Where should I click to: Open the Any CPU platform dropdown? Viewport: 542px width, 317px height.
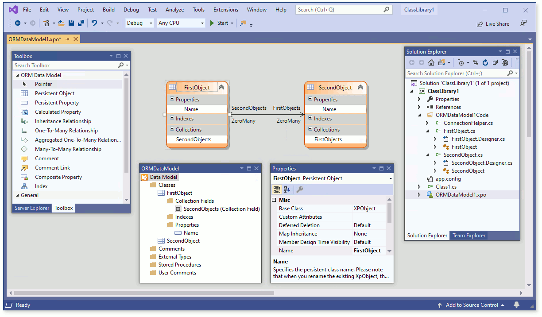click(181, 23)
